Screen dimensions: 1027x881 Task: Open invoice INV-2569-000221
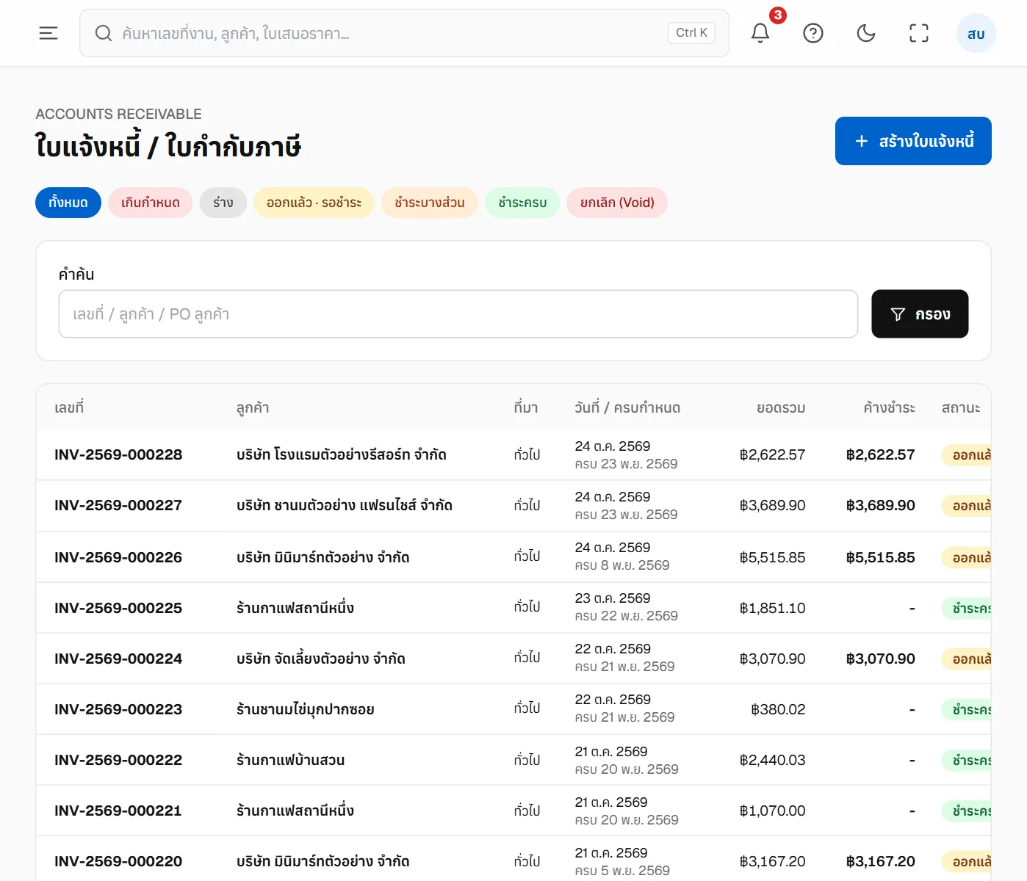118,811
